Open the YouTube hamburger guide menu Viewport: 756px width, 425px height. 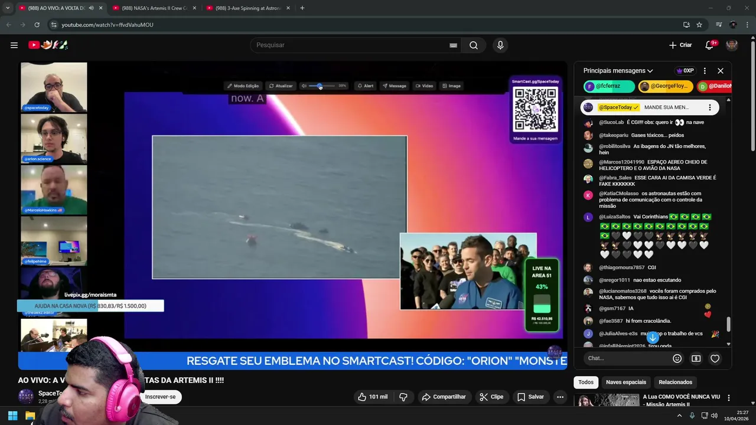coord(14,45)
